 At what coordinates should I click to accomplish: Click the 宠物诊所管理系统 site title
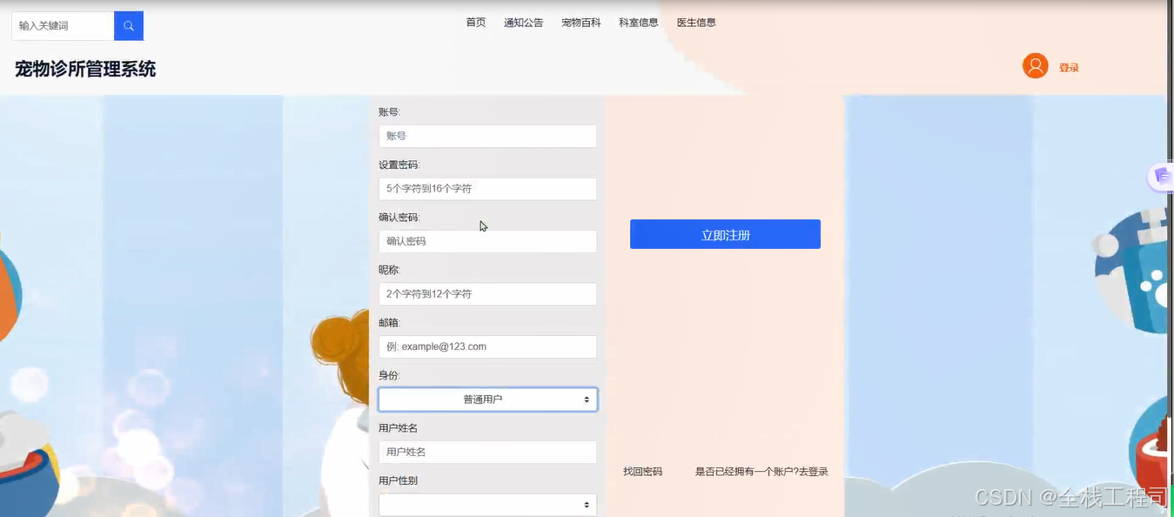85,69
